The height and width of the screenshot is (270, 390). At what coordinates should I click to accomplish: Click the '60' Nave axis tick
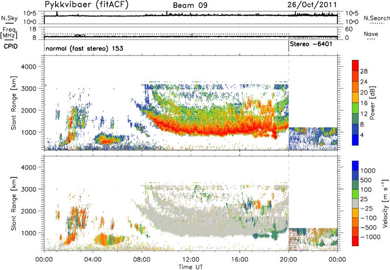[349, 29]
